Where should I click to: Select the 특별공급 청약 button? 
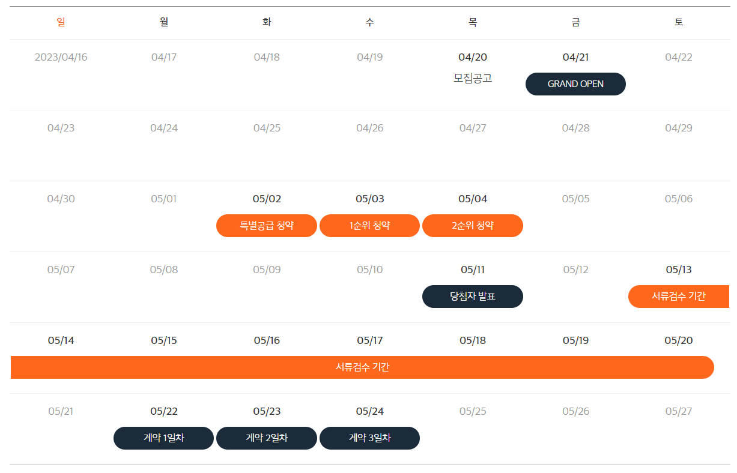click(266, 226)
